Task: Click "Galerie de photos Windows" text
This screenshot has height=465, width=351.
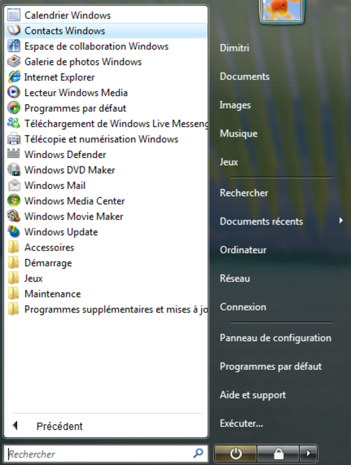Action: 83,62
